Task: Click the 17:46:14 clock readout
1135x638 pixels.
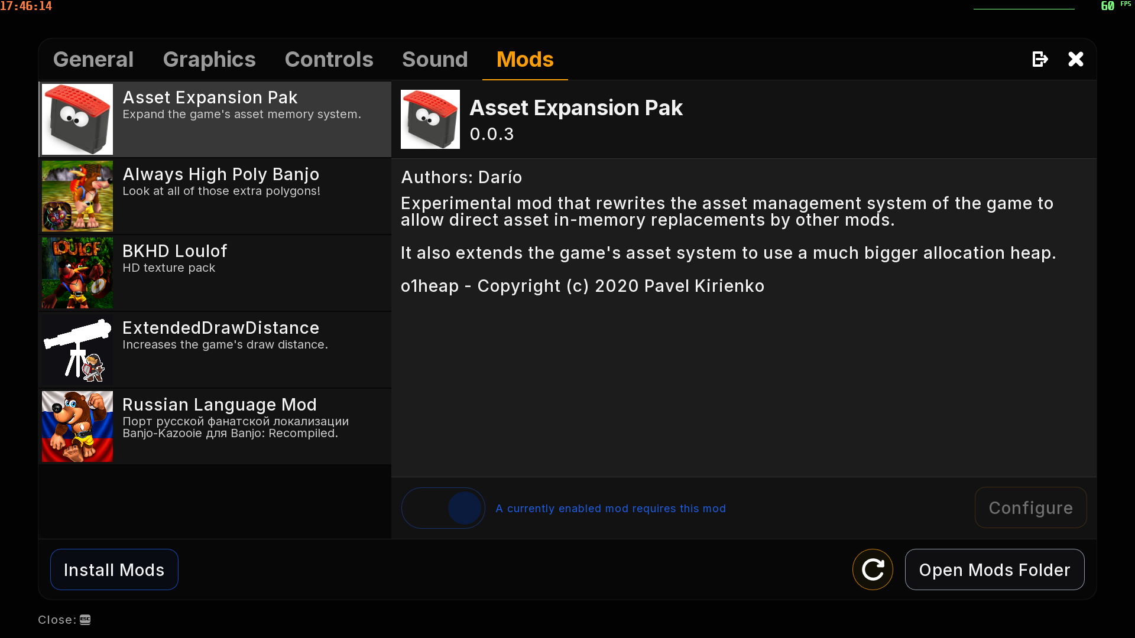Action: [26, 6]
